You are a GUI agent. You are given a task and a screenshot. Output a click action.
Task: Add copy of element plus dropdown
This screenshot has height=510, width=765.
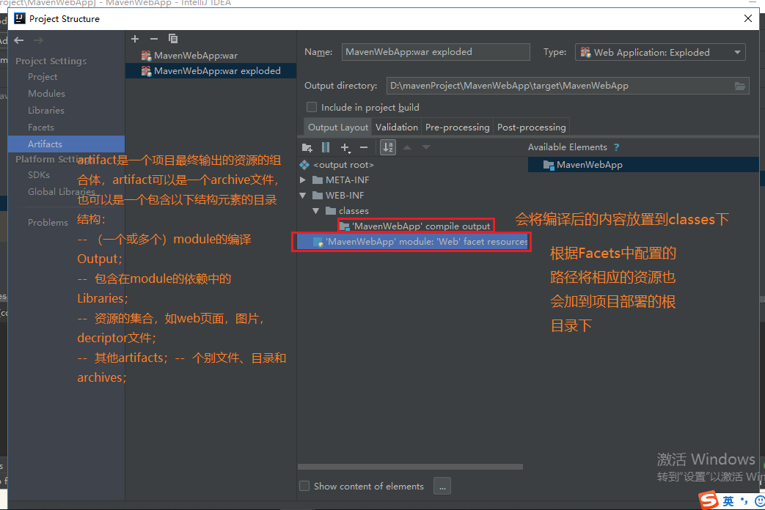(345, 147)
